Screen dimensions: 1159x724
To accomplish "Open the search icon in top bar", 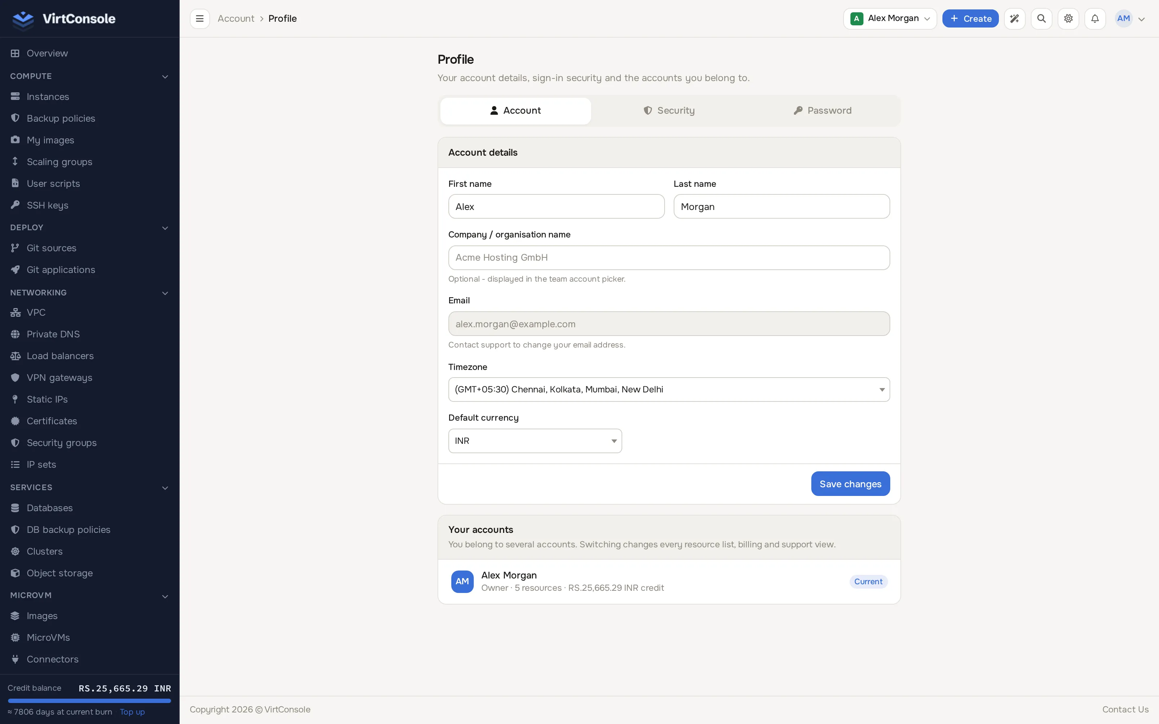I will [x=1041, y=19].
